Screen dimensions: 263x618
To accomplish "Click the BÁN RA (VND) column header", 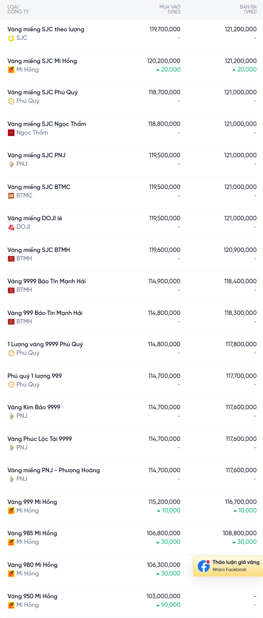I will (x=248, y=9).
